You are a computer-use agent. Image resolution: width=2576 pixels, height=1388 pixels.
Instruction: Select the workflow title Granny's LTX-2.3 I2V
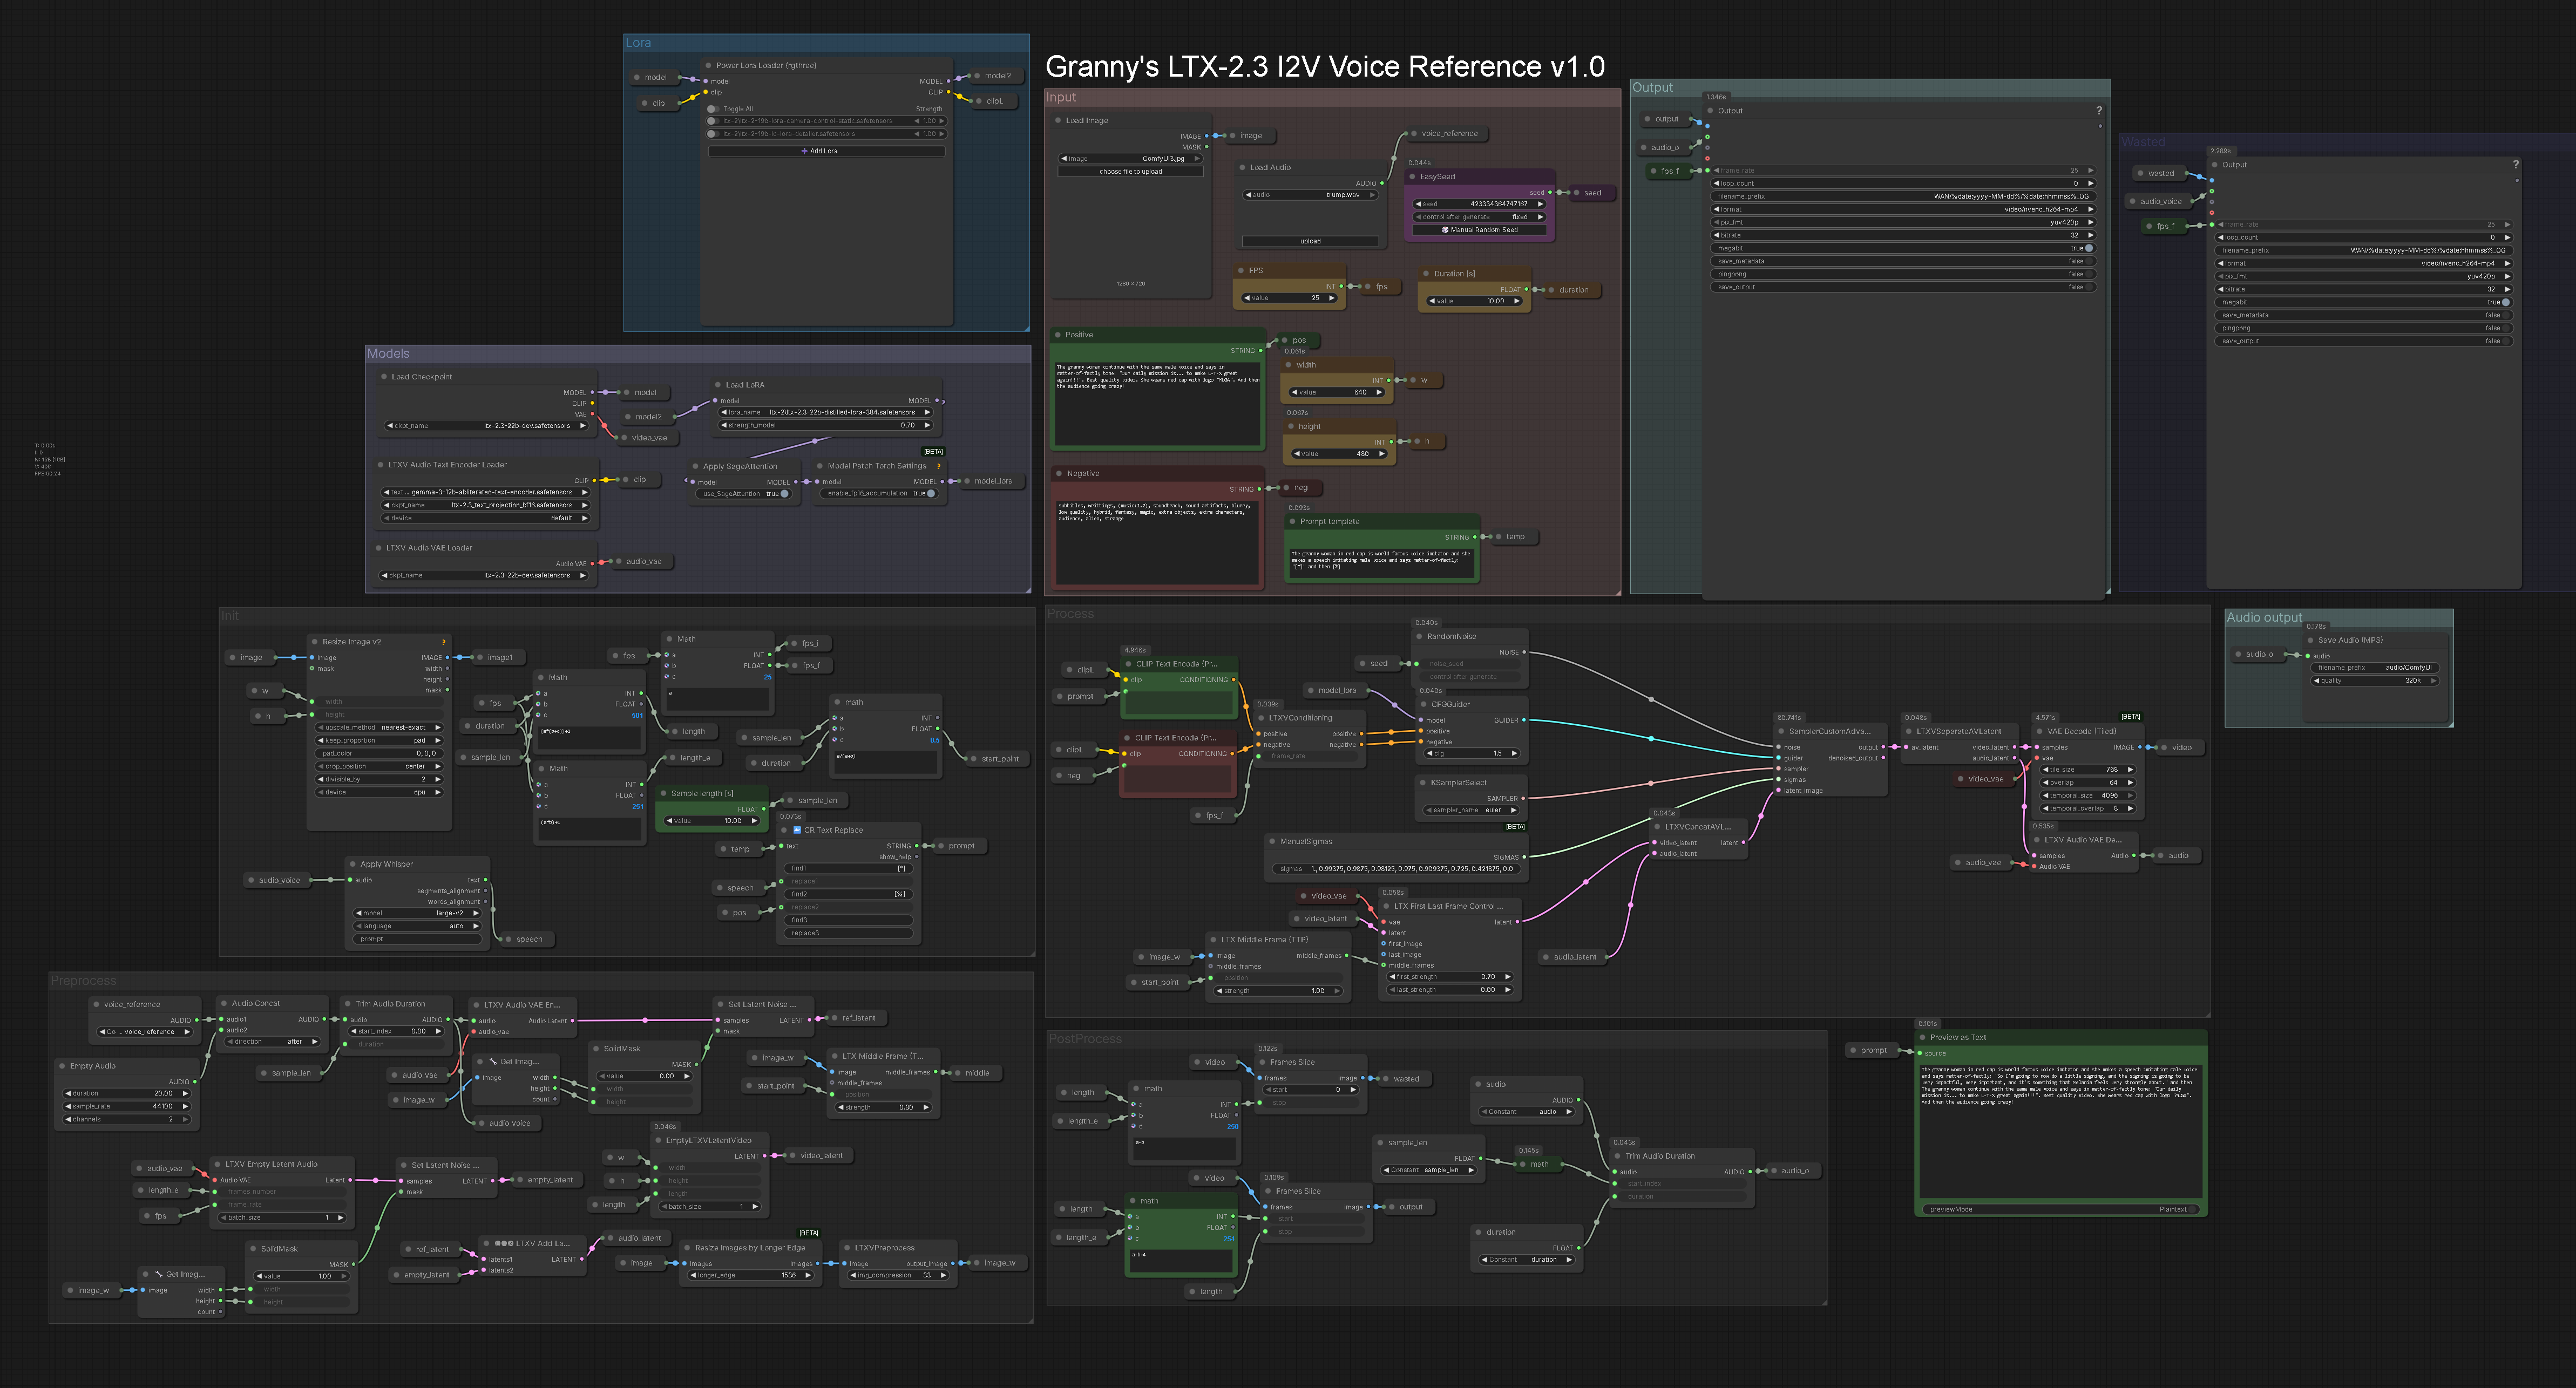click(1325, 67)
